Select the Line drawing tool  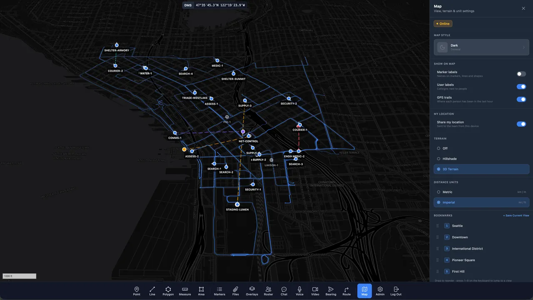152,291
